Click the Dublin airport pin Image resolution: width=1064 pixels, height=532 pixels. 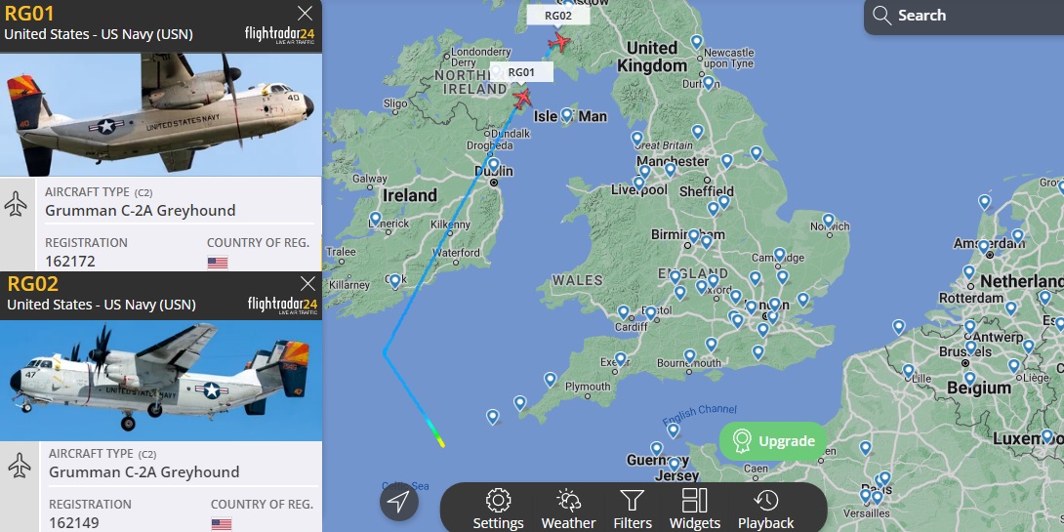click(x=493, y=164)
